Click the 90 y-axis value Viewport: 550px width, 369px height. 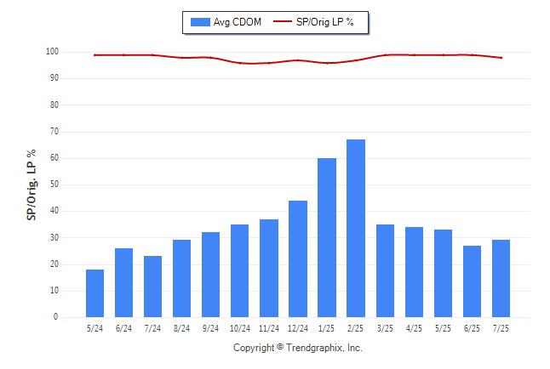(x=54, y=78)
